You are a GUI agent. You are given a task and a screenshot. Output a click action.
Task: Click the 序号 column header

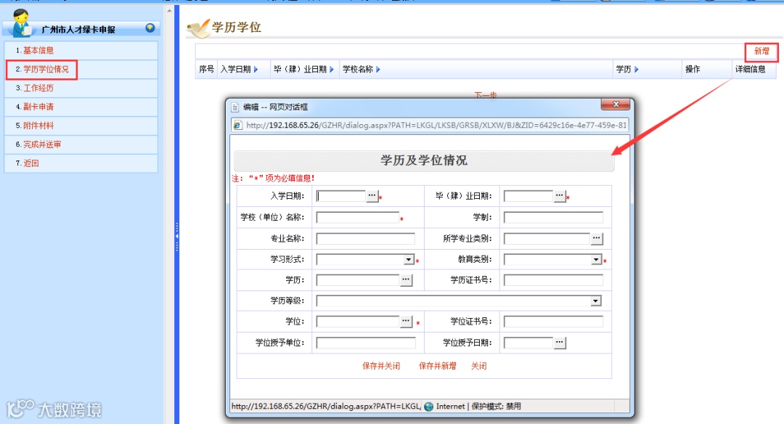click(x=206, y=70)
